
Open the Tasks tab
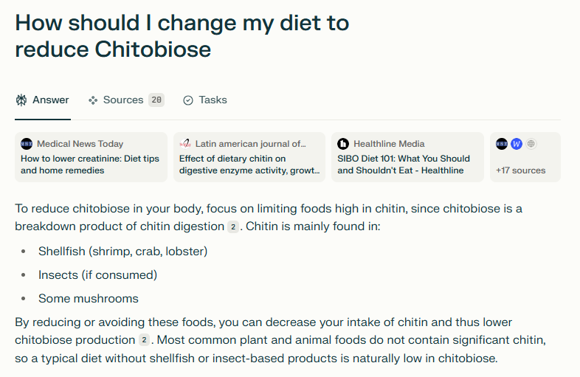click(205, 100)
